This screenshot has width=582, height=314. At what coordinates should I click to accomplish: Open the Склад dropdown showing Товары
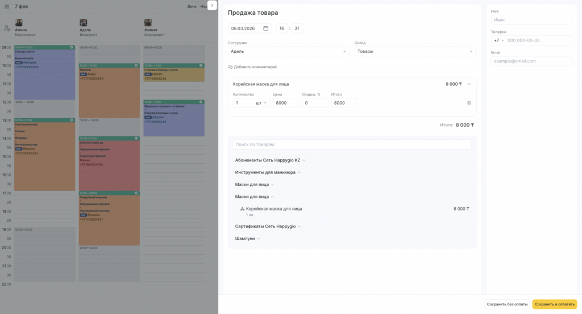point(415,51)
